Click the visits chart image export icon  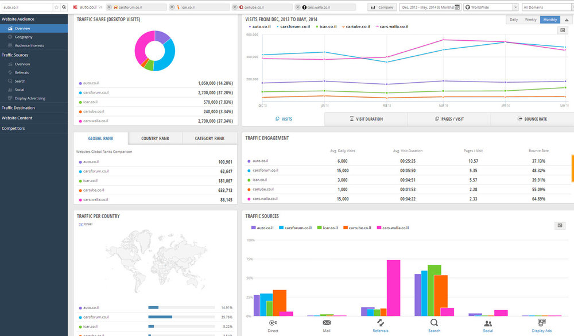click(563, 30)
